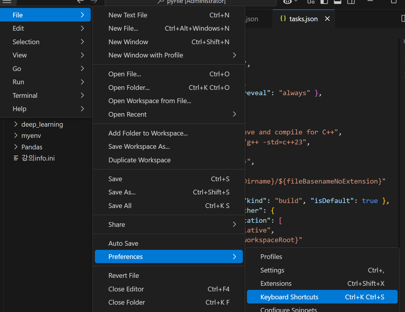Choose Close Folder
Image resolution: width=405 pixels, height=312 pixels.
pos(169,302)
